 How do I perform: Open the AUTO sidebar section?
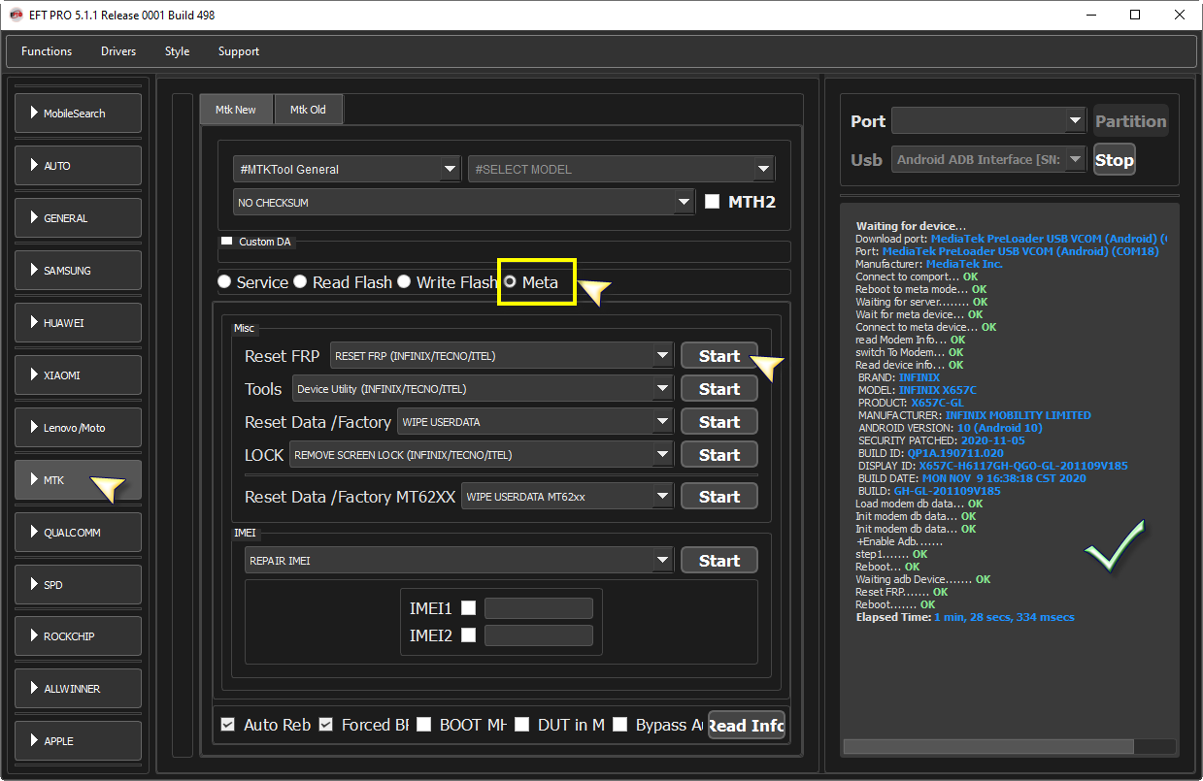(x=79, y=166)
